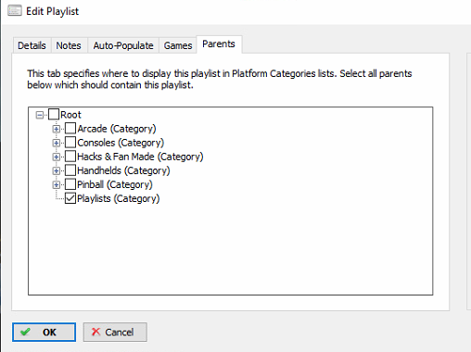The width and height of the screenshot is (471, 352).
Task: Check the Consoles (Category) checkbox
Action: point(70,143)
